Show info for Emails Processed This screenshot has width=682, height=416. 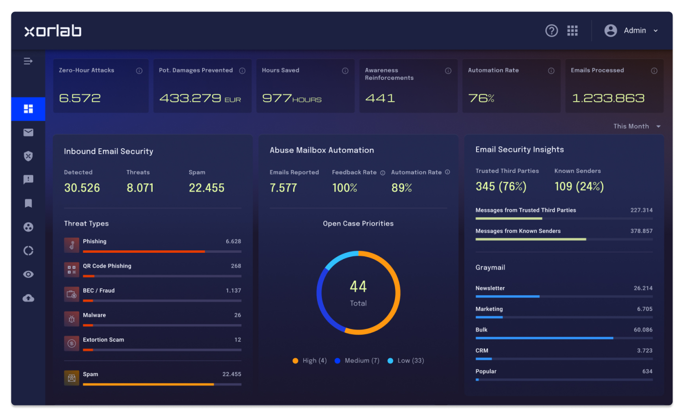(x=654, y=71)
